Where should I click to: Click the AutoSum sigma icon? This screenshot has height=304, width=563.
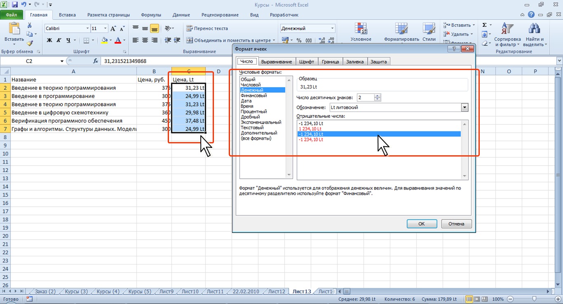485,25
